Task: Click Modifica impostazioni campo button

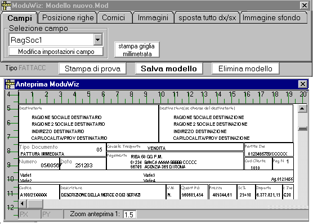Action: click(x=56, y=52)
